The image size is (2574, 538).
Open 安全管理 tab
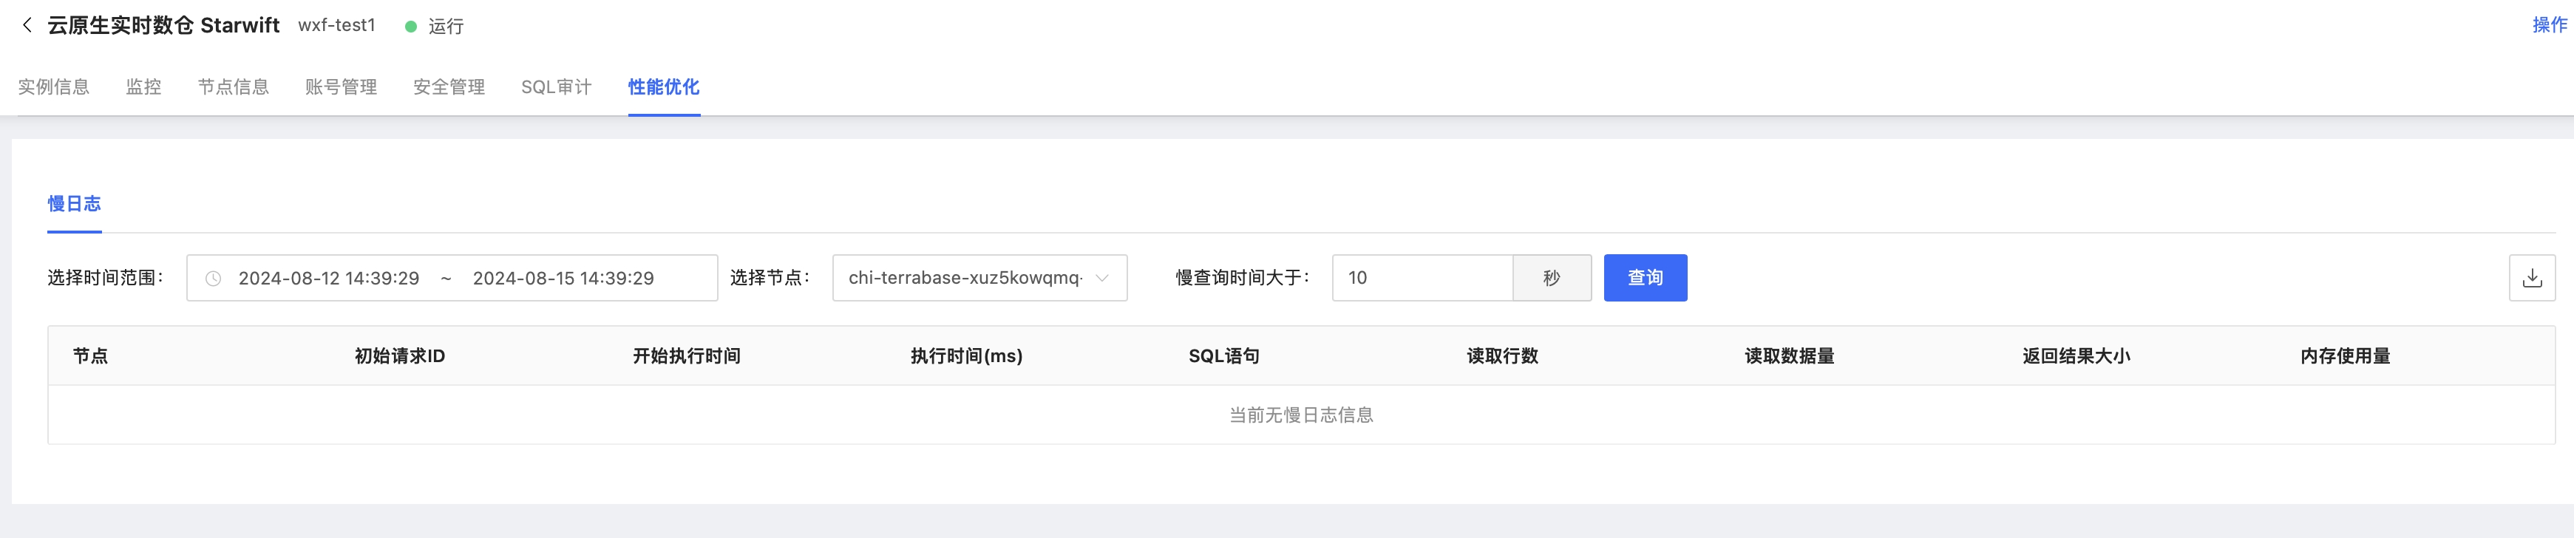coord(449,87)
